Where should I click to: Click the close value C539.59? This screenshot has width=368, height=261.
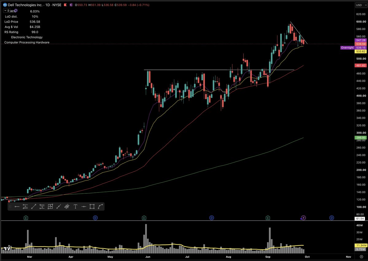point(121,5)
